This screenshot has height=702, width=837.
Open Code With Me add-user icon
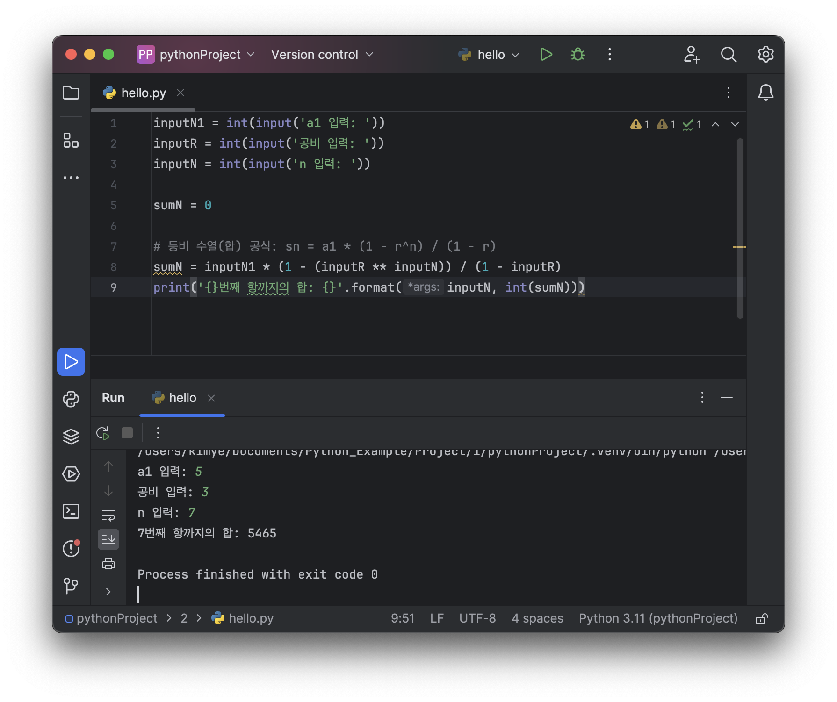[x=692, y=55]
